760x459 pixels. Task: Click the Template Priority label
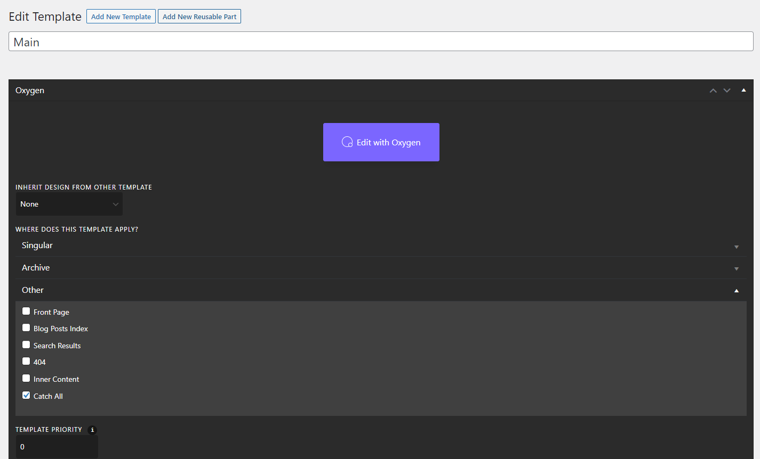pos(49,430)
